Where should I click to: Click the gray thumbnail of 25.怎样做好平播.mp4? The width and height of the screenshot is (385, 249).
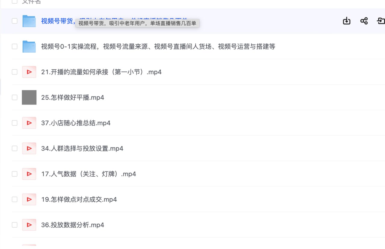click(29, 97)
